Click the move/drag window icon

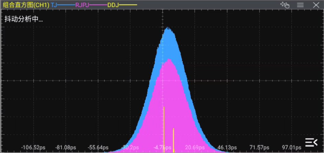(x=285, y=5)
